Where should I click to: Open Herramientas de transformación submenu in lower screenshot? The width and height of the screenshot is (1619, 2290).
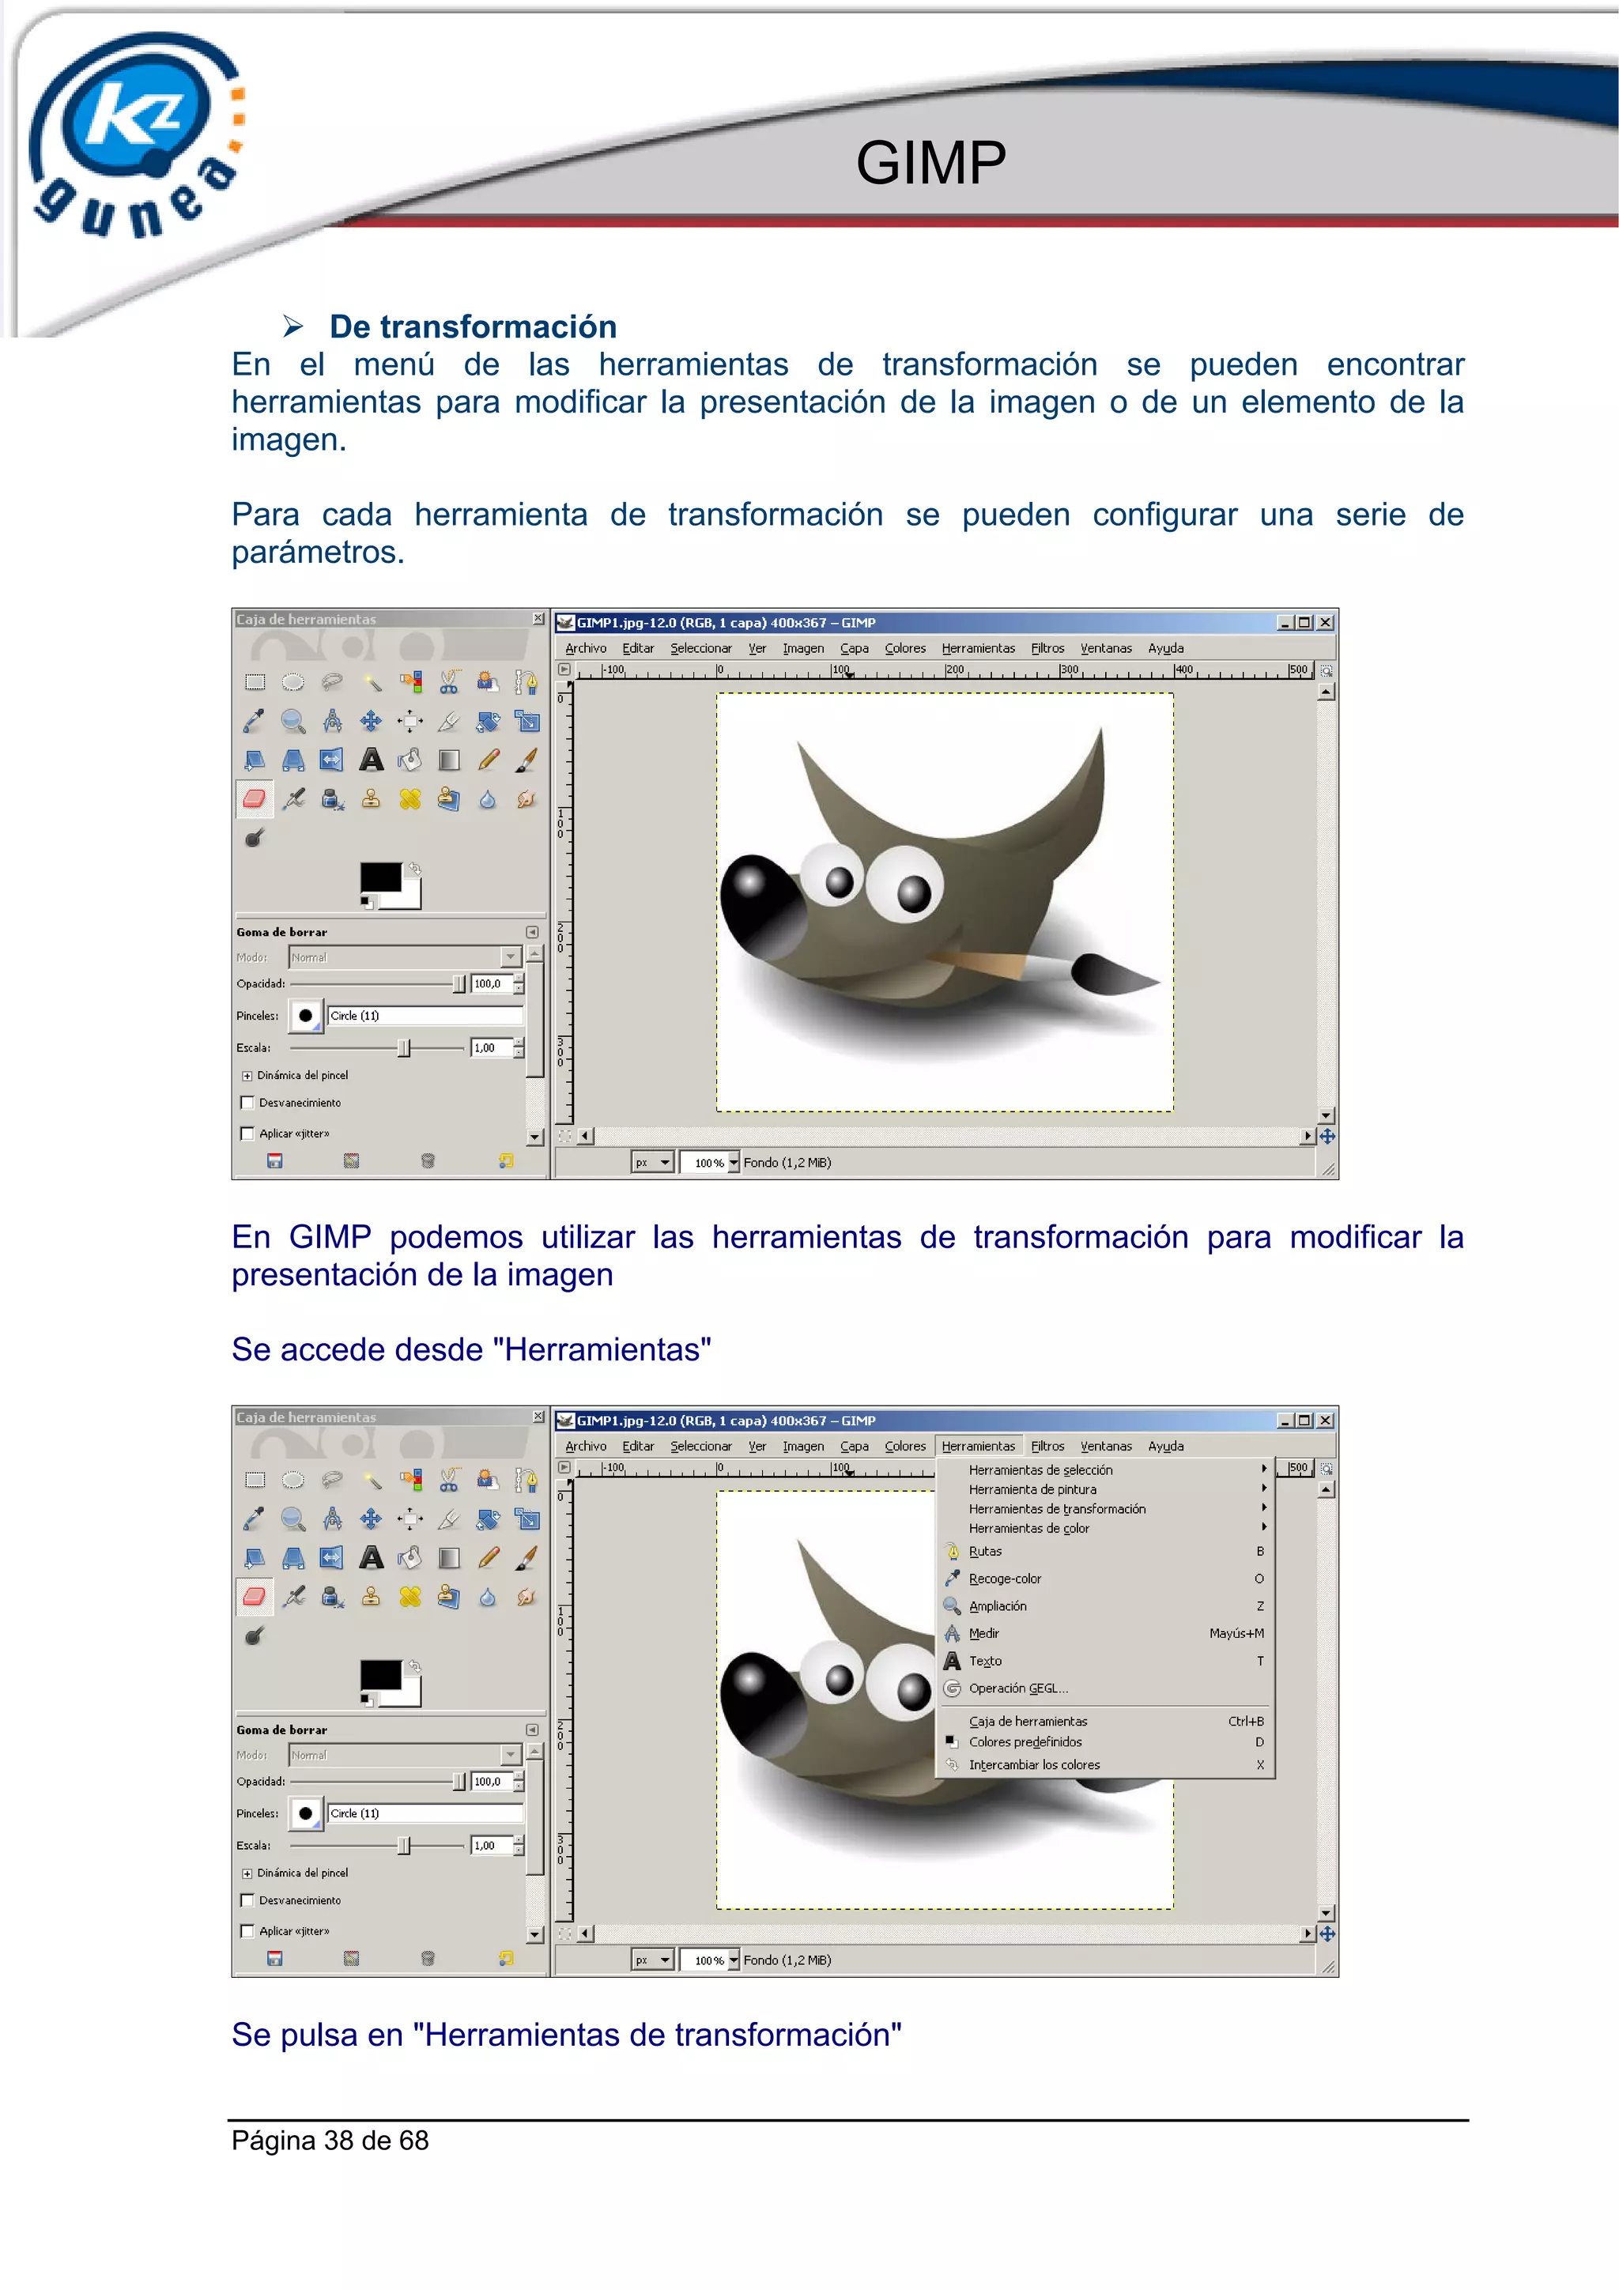click(x=1105, y=1509)
